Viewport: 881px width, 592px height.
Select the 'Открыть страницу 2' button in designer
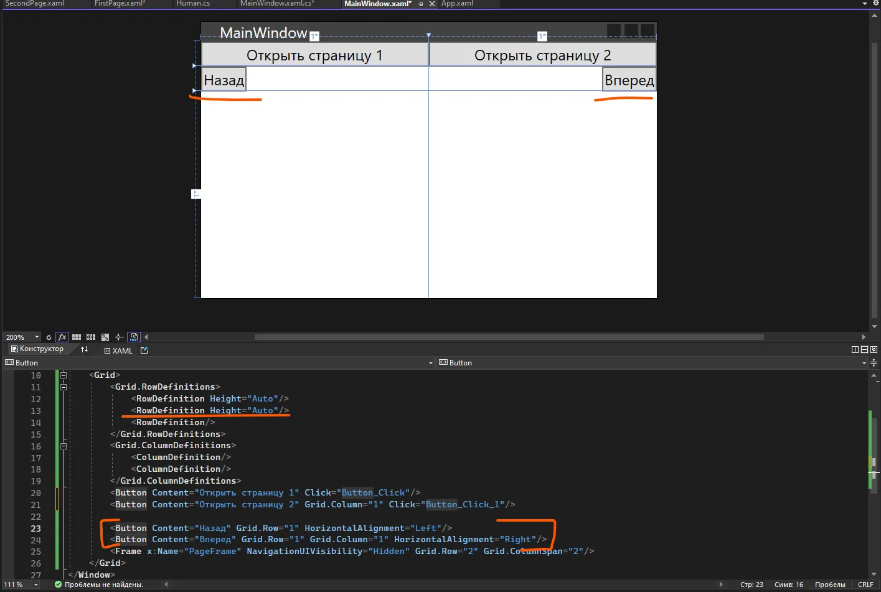pyautogui.click(x=543, y=55)
